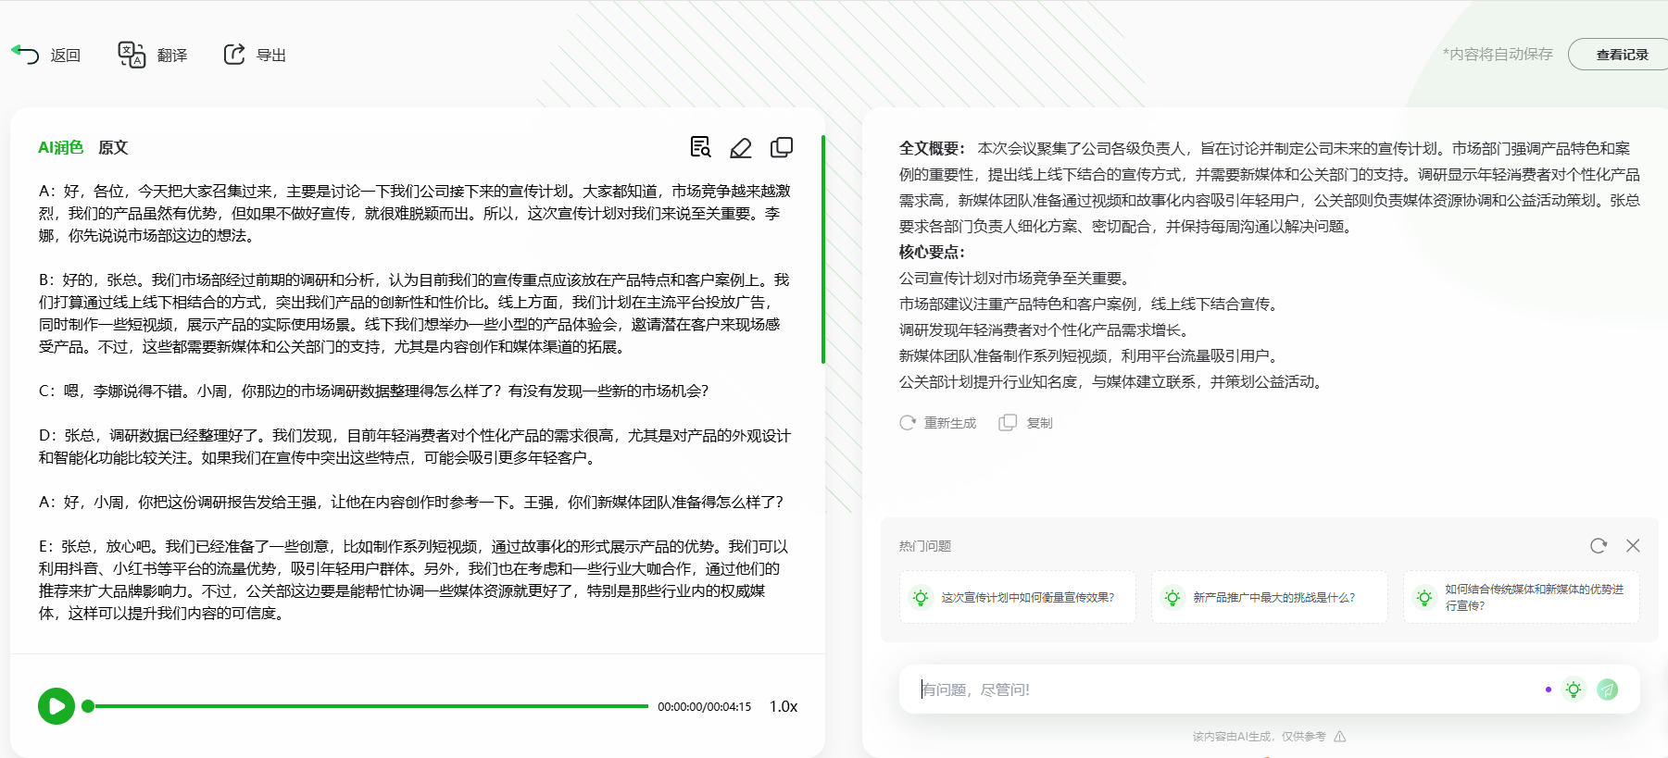This screenshot has height=758, width=1668.
Task: Click the question input field
Action: 1223,690
